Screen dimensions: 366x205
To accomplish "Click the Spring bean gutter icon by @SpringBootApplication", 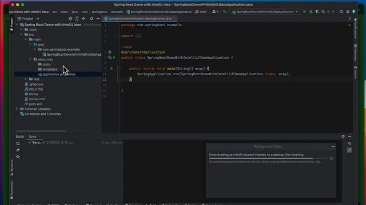I will coord(109,52).
